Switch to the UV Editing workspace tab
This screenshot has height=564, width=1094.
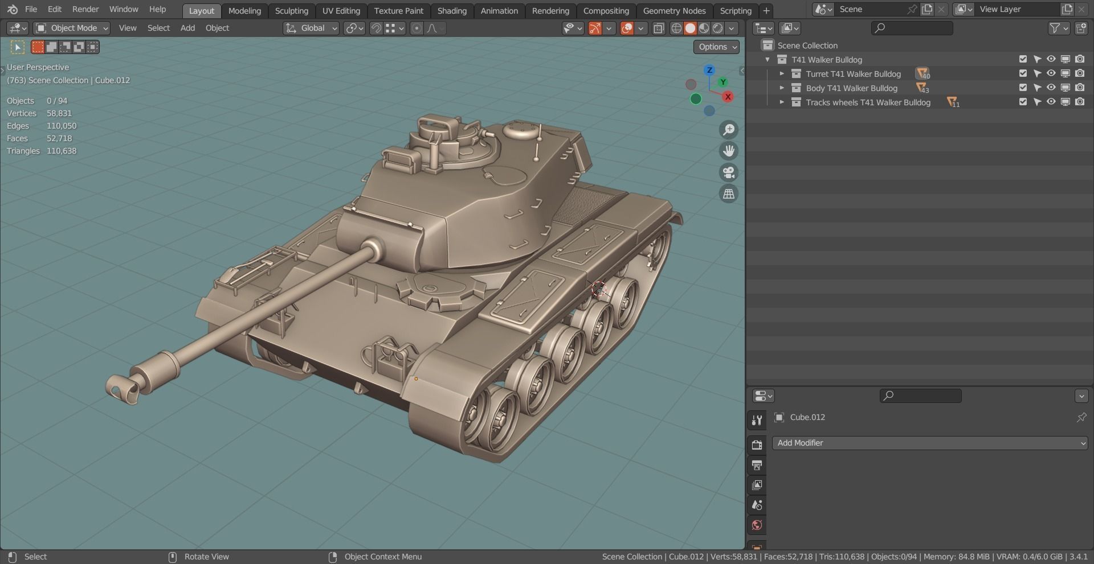[341, 11]
